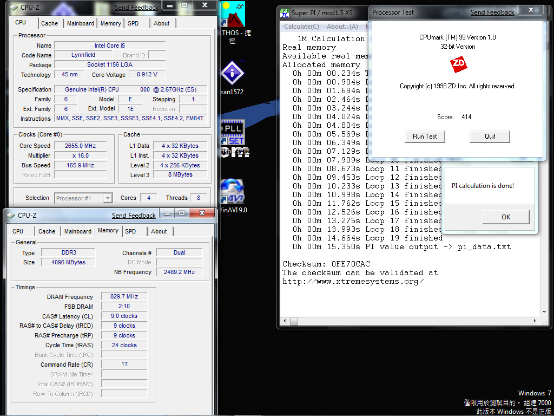The image size is (554, 416).
Task: Click the L1 Data "4 x 32 KBytes" value
Action: [180, 146]
